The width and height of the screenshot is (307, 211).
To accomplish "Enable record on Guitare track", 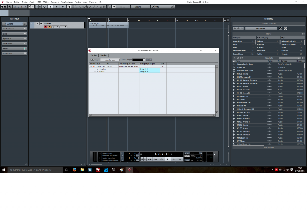I will click(x=46, y=27).
